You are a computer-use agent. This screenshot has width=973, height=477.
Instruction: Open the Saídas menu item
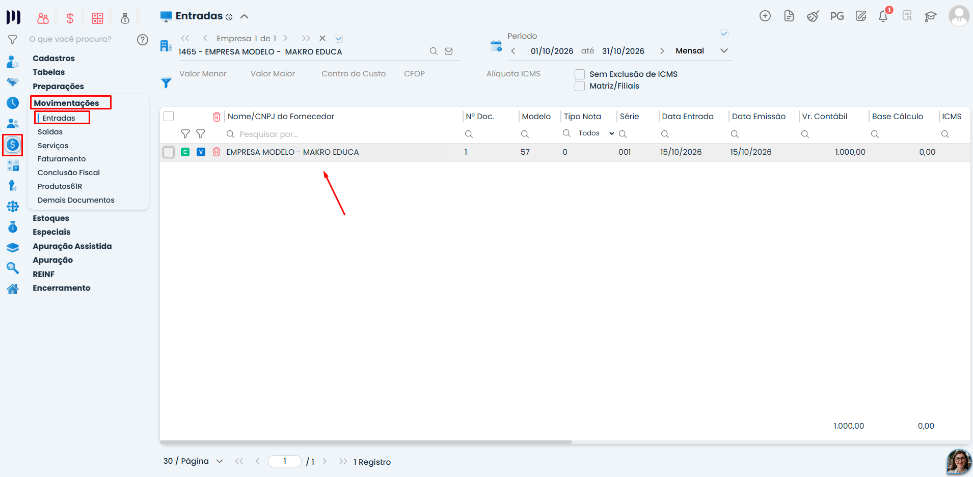[50, 132]
